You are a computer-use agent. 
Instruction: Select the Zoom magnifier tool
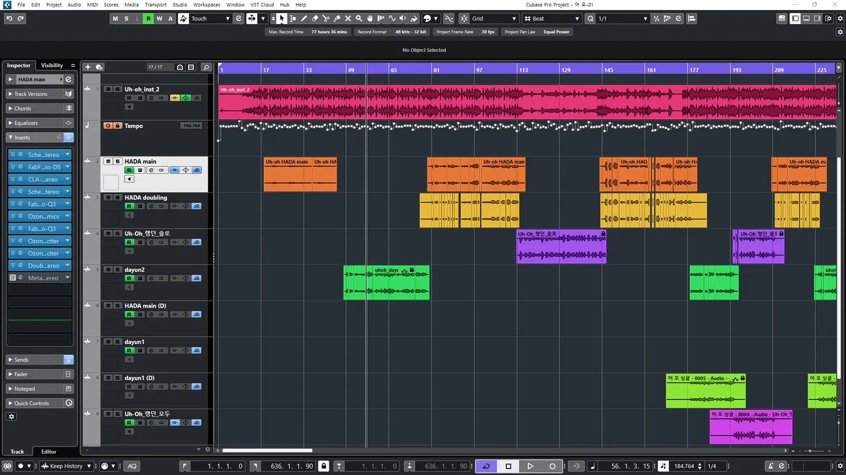pyautogui.click(x=359, y=18)
